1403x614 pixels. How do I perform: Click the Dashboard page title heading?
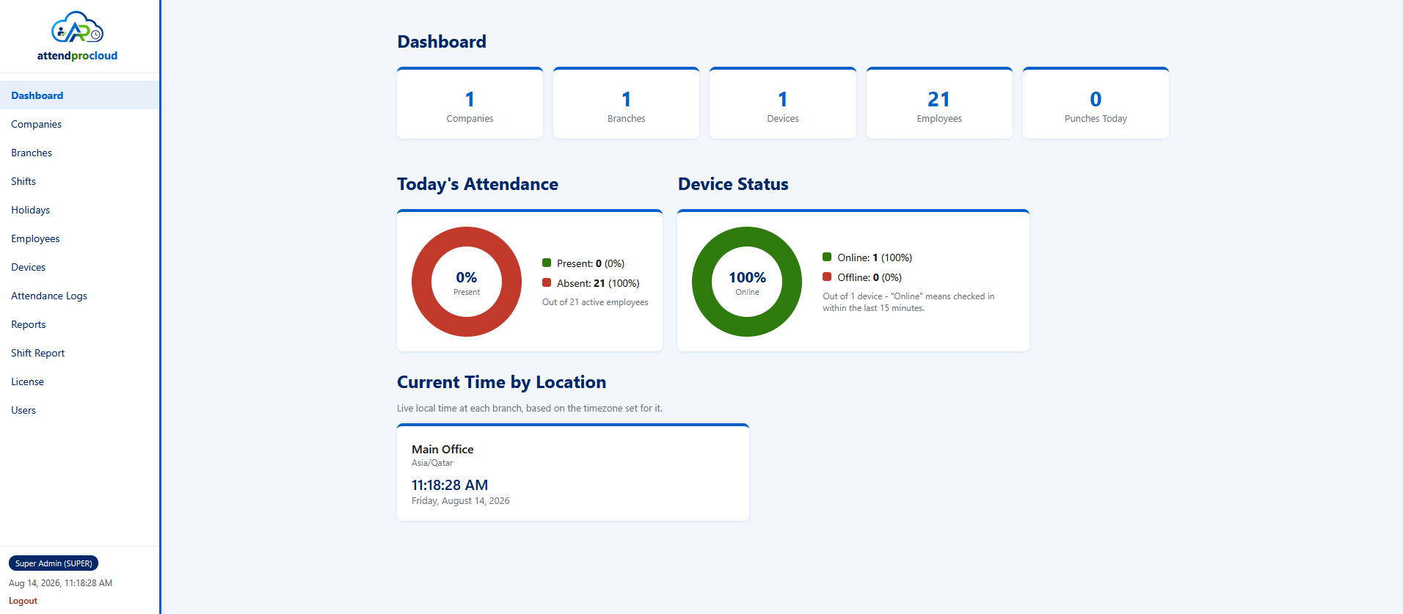click(x=442, y=42)
